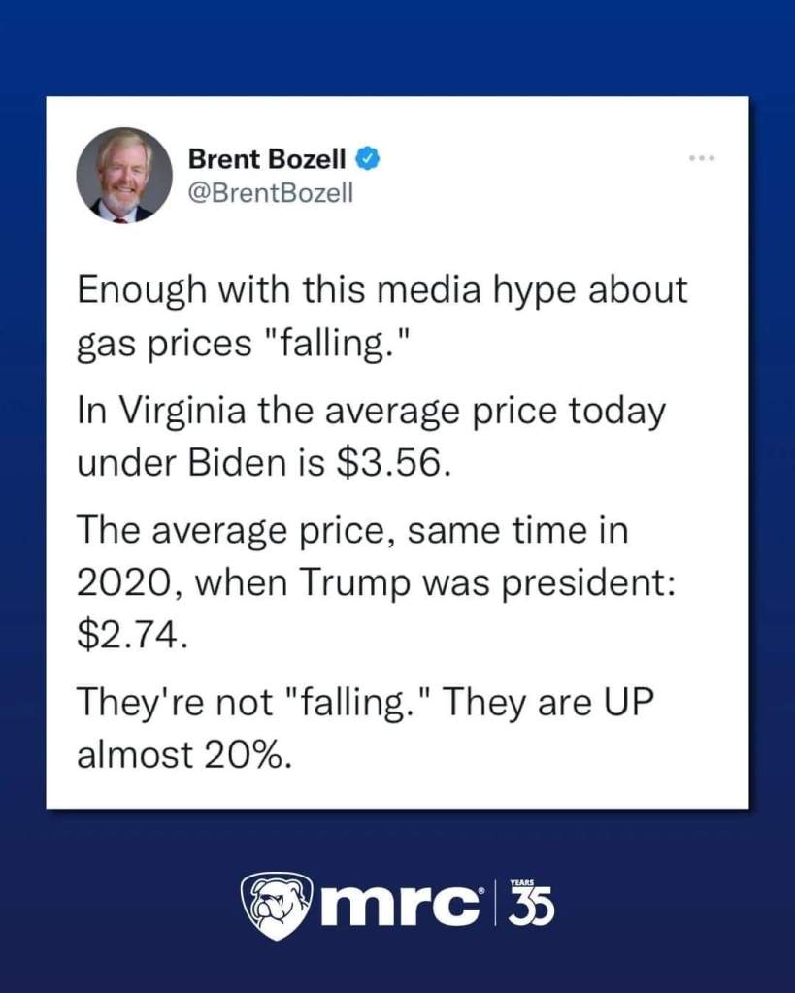Open the @BrentBozell handle link
795x993 pixels.
tap(258, 192)
